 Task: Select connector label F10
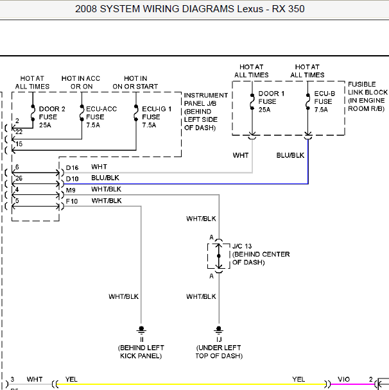click(72, 201)
